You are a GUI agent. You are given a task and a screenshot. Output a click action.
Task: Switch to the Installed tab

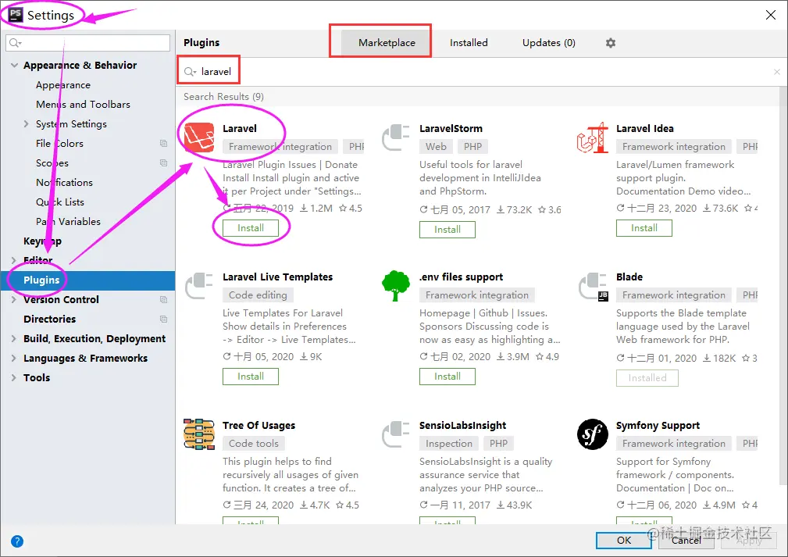(x=469, y=43)
